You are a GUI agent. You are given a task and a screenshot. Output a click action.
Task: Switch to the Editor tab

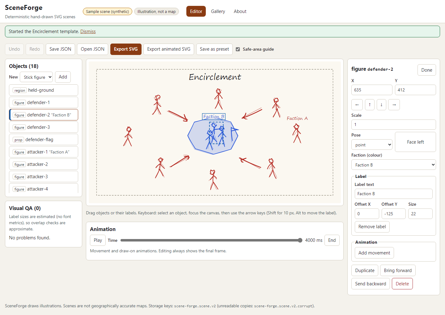tap(196, 11)
